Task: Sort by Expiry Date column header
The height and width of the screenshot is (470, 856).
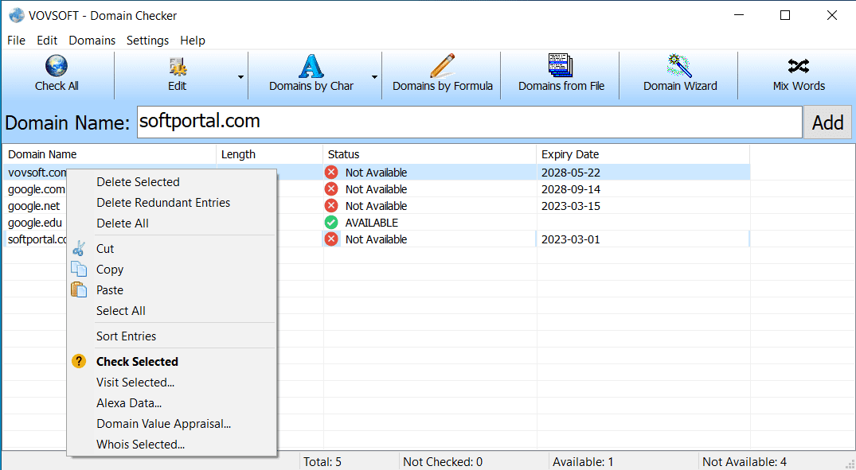Action: coord(643,154)
